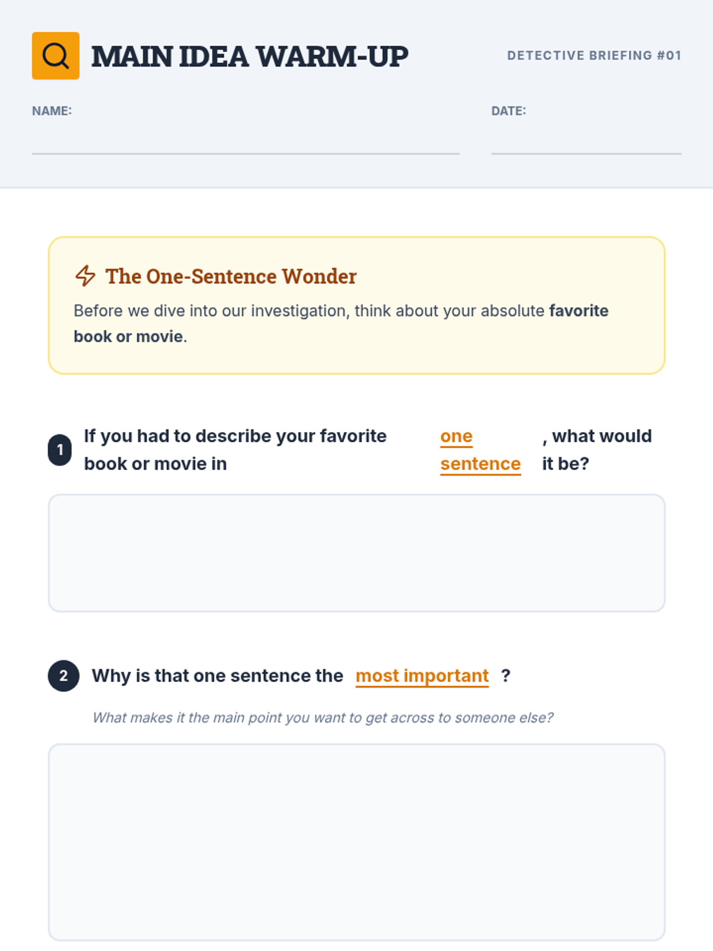The height and width of the screenshot is (951, 713).
Task: Click "The One-Sentence Wonder" heading
Action: pos(231,276)
